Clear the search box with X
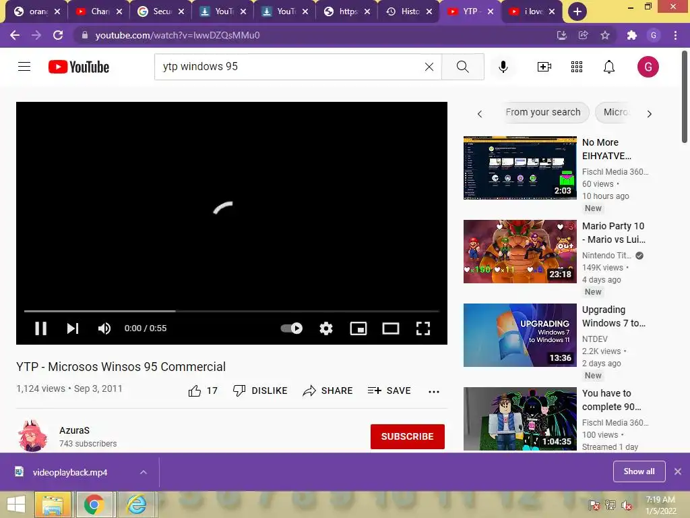Image resolution: width=690 pixels, height=518 pixels. (429, 67)
